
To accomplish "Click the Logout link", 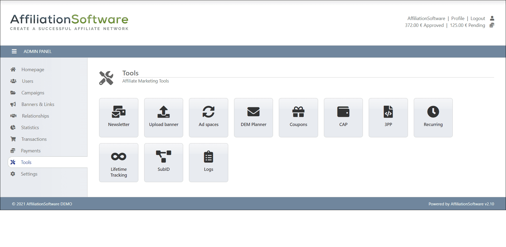I will (x=478, y=18).
